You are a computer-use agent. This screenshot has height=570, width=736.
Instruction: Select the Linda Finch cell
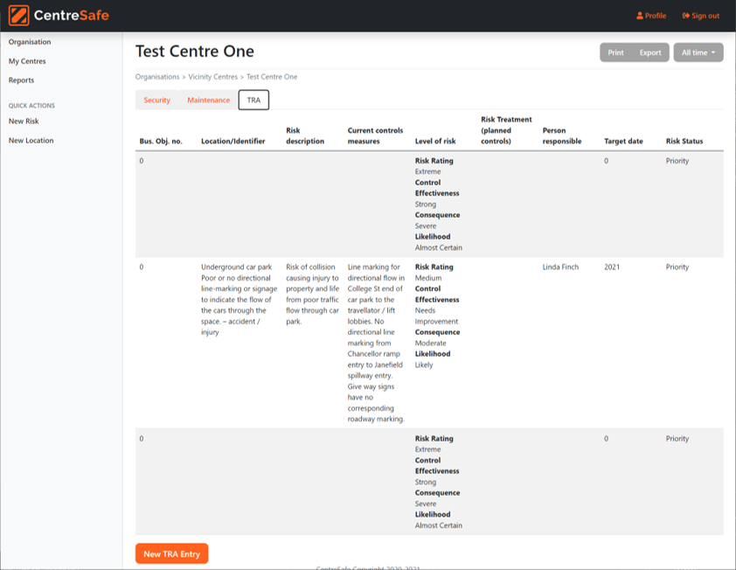(560, 267)
